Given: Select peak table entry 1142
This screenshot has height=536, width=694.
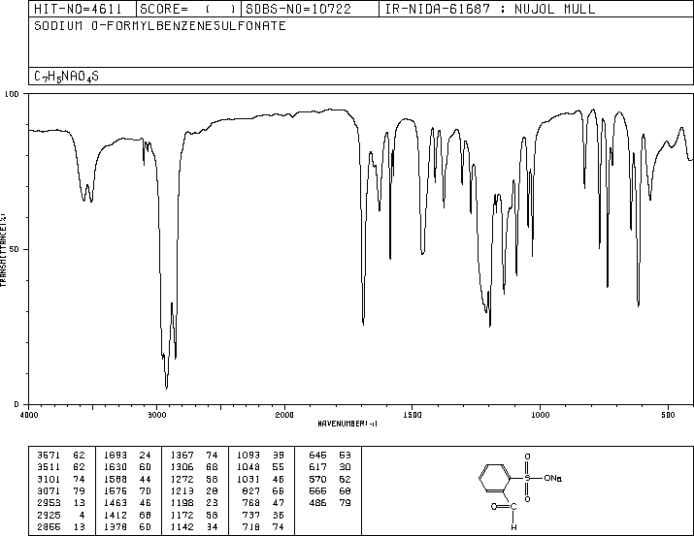Looking at the screenshot, I should coord(194,527).
